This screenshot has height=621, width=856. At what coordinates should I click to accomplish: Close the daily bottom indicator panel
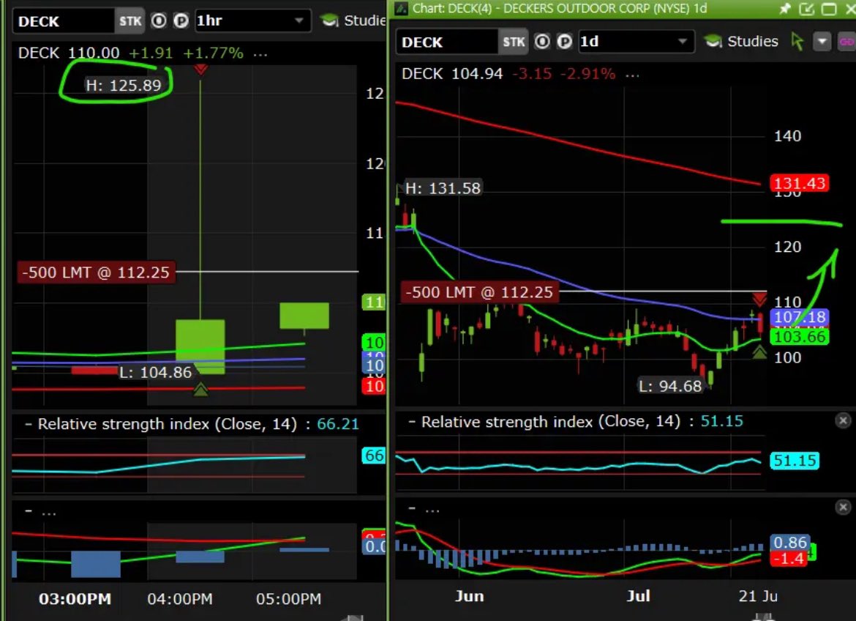[843, 507]
